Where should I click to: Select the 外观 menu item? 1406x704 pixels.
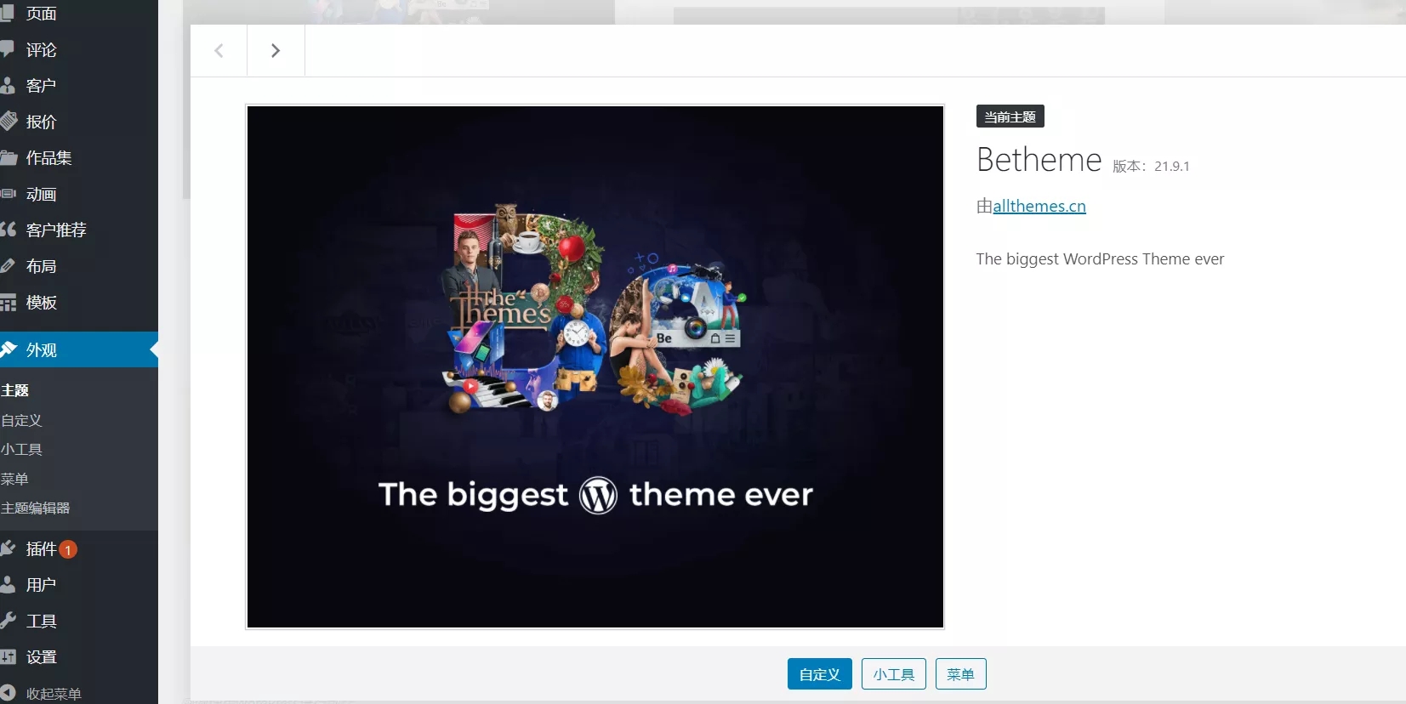(x=79, y=349)
